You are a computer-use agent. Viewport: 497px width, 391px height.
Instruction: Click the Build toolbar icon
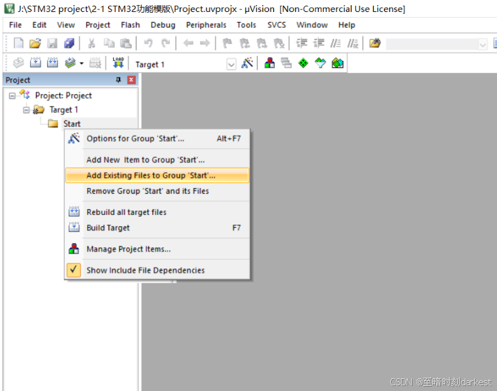point(35,62)
